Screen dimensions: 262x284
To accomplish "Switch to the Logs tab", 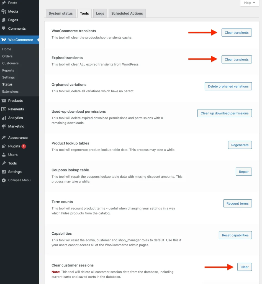I will [x=100, y=13].
